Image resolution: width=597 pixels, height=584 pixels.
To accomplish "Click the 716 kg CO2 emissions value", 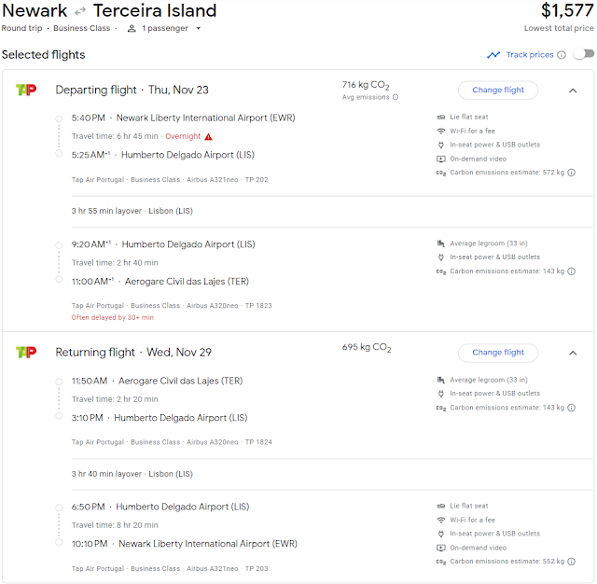I will (x=366, y=85).
